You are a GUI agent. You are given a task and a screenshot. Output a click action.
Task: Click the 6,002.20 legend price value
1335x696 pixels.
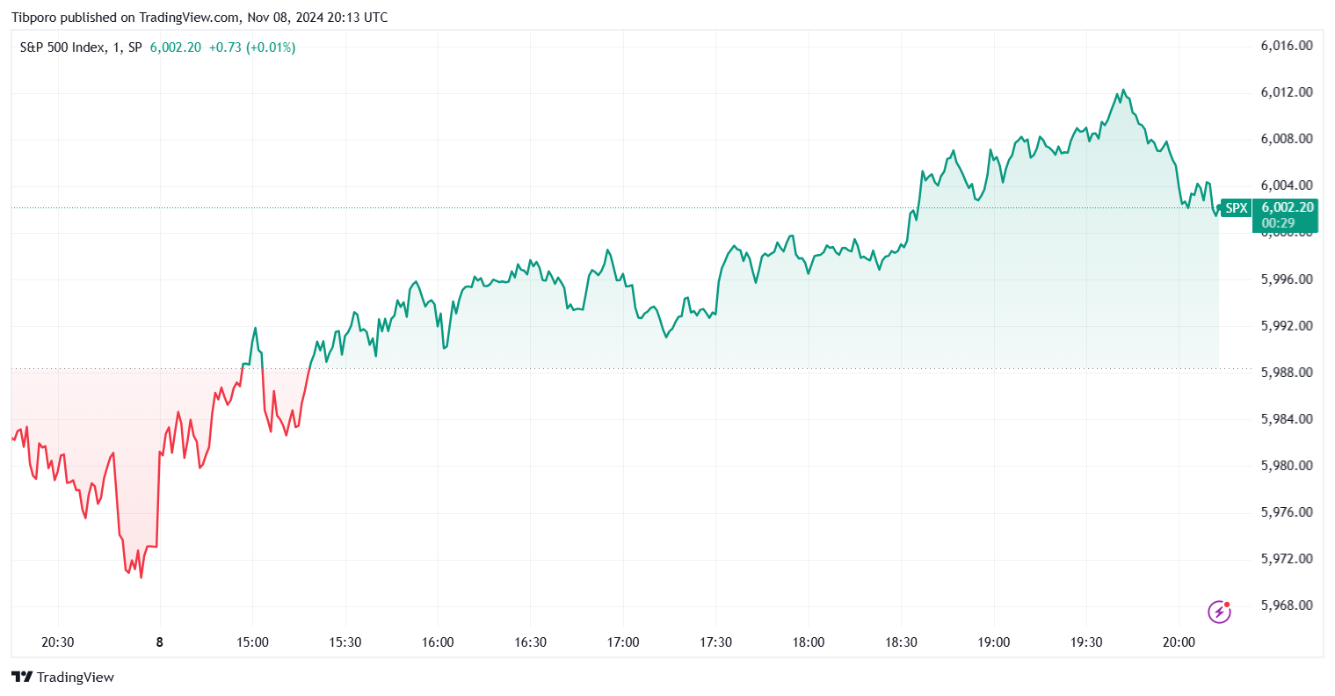175,47
